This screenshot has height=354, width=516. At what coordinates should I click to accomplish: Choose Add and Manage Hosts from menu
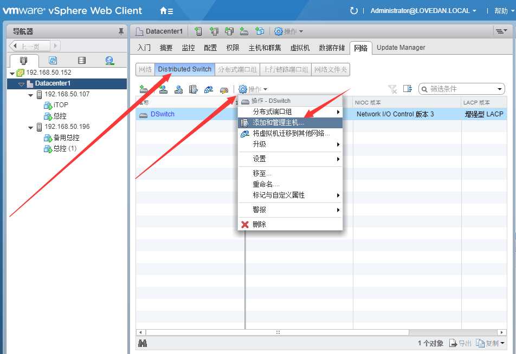pos(291,123)
